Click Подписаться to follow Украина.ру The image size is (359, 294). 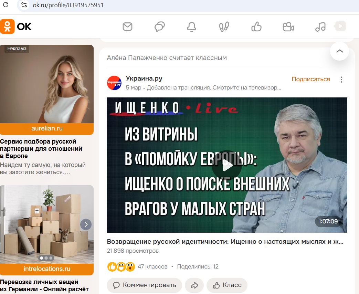311,79
